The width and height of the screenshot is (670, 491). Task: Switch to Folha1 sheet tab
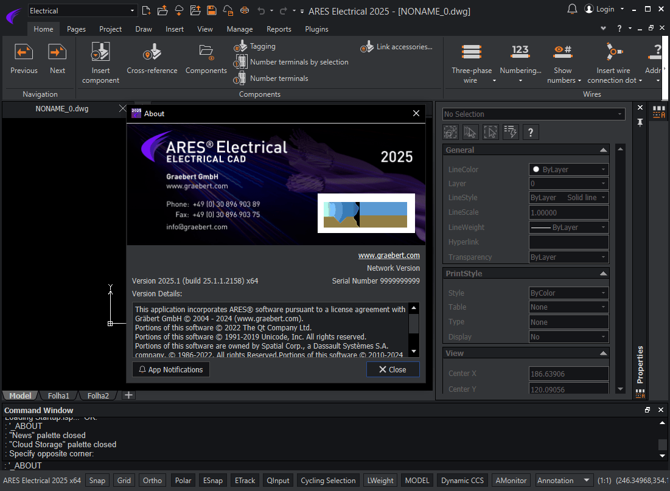(x=58, y=395)
